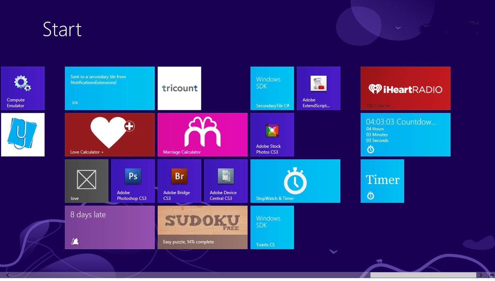The width and height of the screenshot is (495, 281).
Task: Open the '8 days late' tile
Action: point(109,227)
